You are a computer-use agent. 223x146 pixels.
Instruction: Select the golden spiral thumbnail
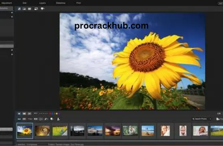[x=43, y=131]
